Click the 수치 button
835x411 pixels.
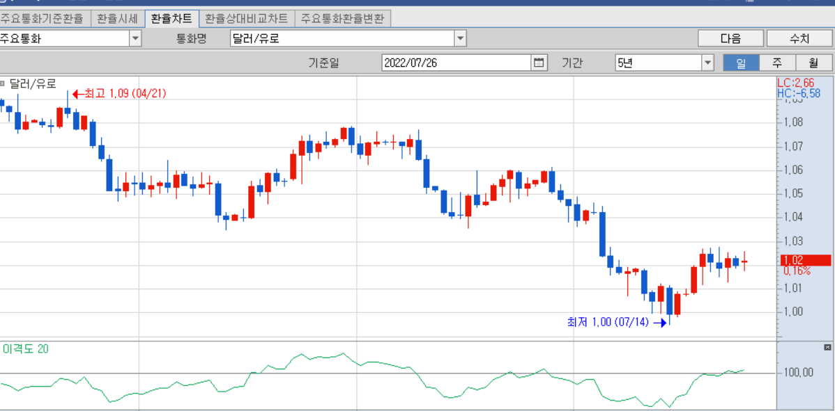799,38
